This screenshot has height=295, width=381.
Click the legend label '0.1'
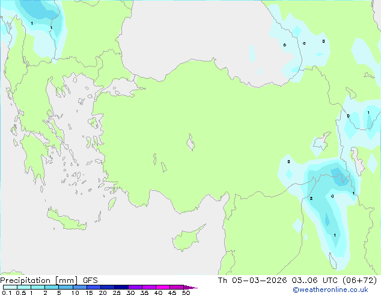[7, 293]
